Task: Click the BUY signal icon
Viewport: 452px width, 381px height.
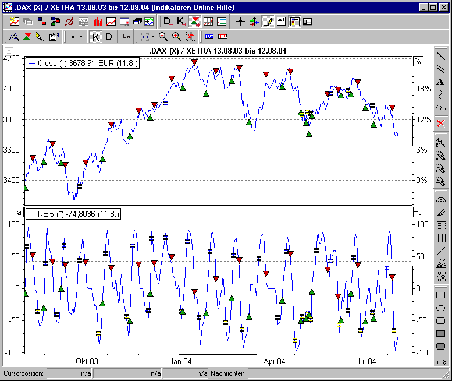Action: coord(209,37)
